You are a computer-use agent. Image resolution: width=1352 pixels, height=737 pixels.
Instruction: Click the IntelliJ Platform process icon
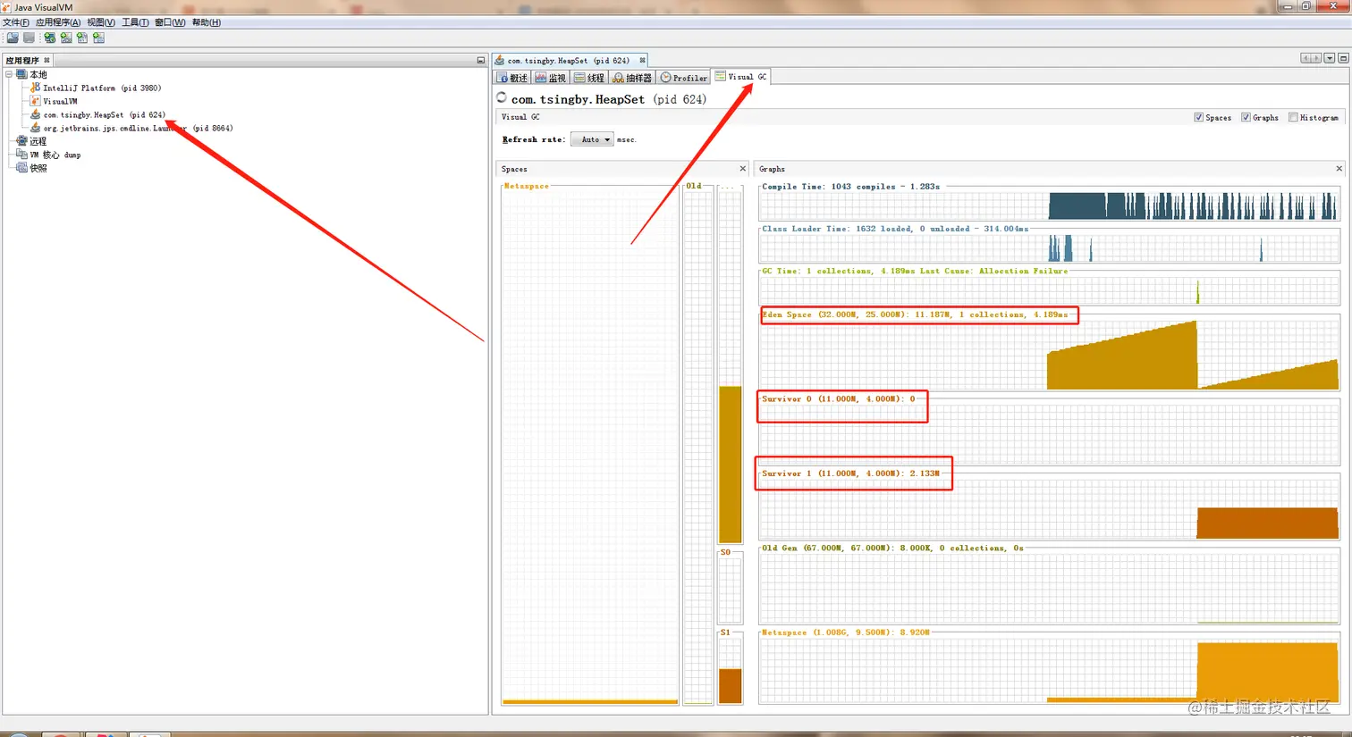[x=35, y=88]
